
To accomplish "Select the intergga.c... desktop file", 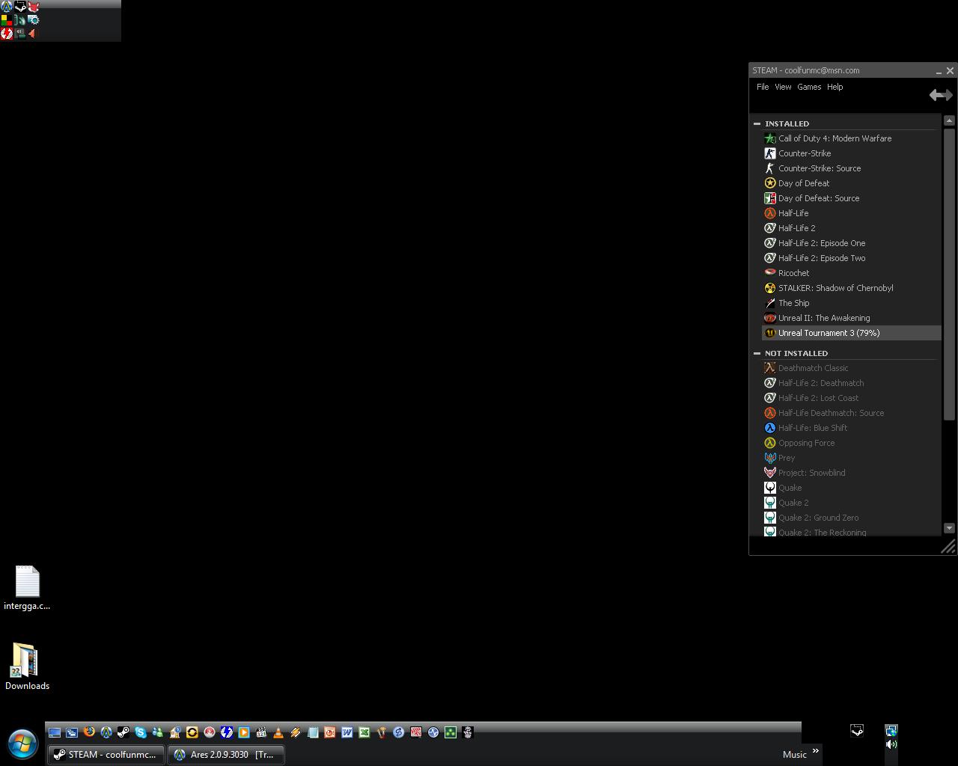I will pyautogui.click(x=27, y=589).
